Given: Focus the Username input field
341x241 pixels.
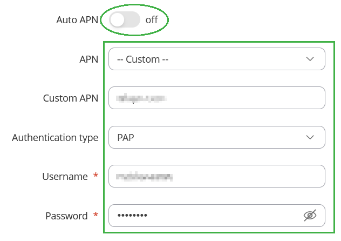Looking at the screenshot, I should click(216, 176).
